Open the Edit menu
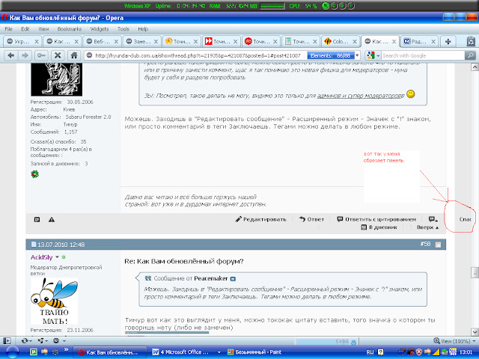 pos(25,29)
